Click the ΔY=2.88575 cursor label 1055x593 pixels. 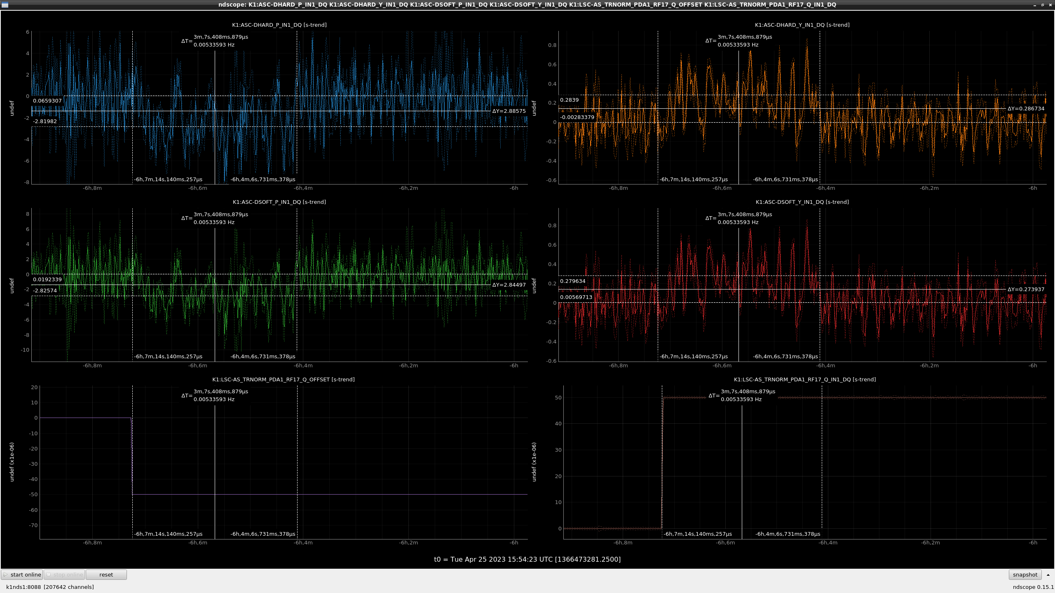(x=509, y=111)
